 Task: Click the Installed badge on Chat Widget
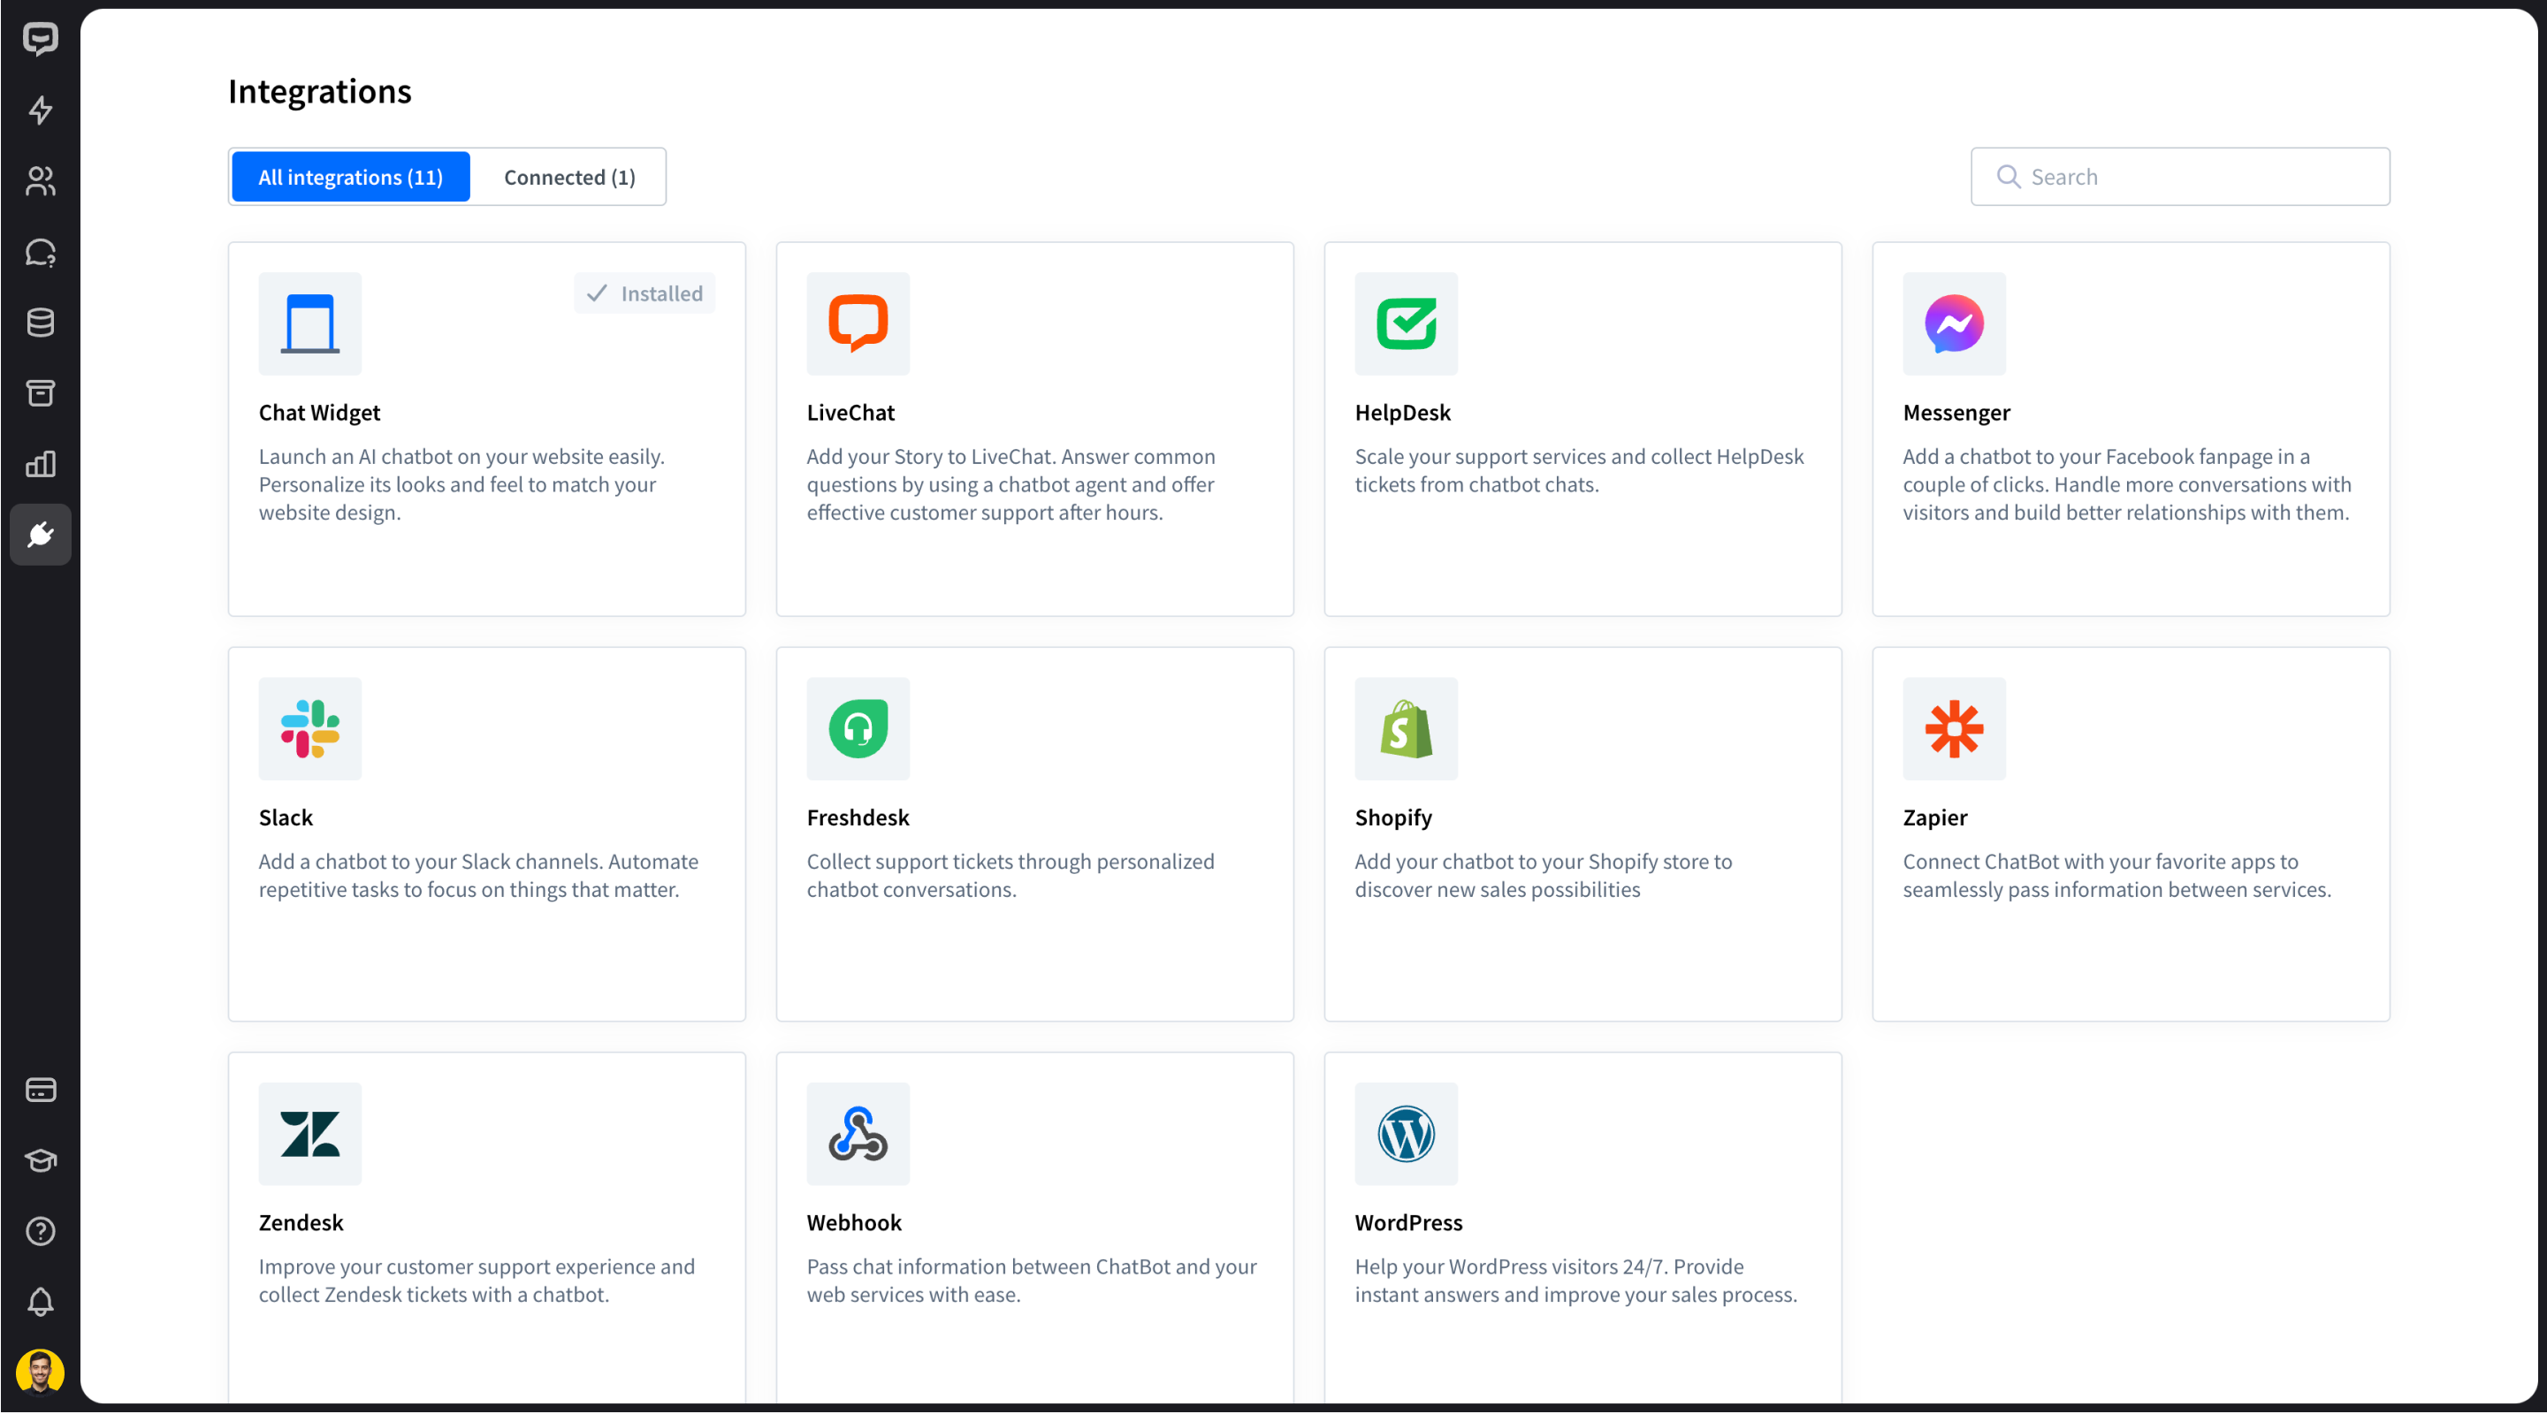point(644,293)
